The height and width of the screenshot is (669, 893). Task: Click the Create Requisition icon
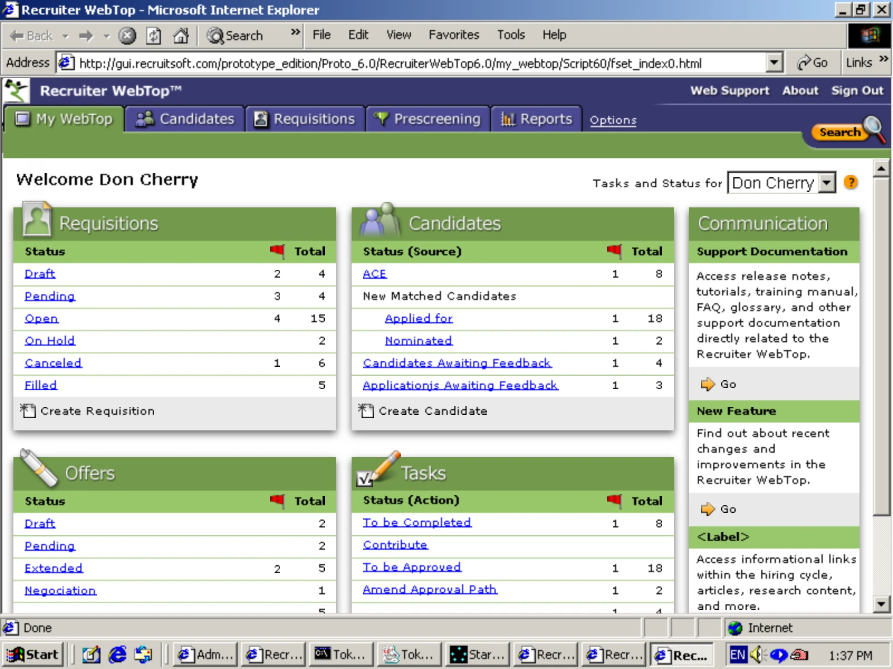pyautogui.click(x=27, y=410)
